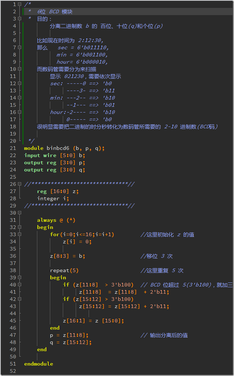The image size is (234, 376).
Task: Click the 'begin' keyword on line 32
Action: [45, 227]
